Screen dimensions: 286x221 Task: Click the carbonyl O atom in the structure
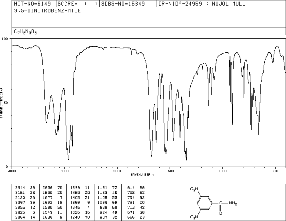(x=221, y=213)
